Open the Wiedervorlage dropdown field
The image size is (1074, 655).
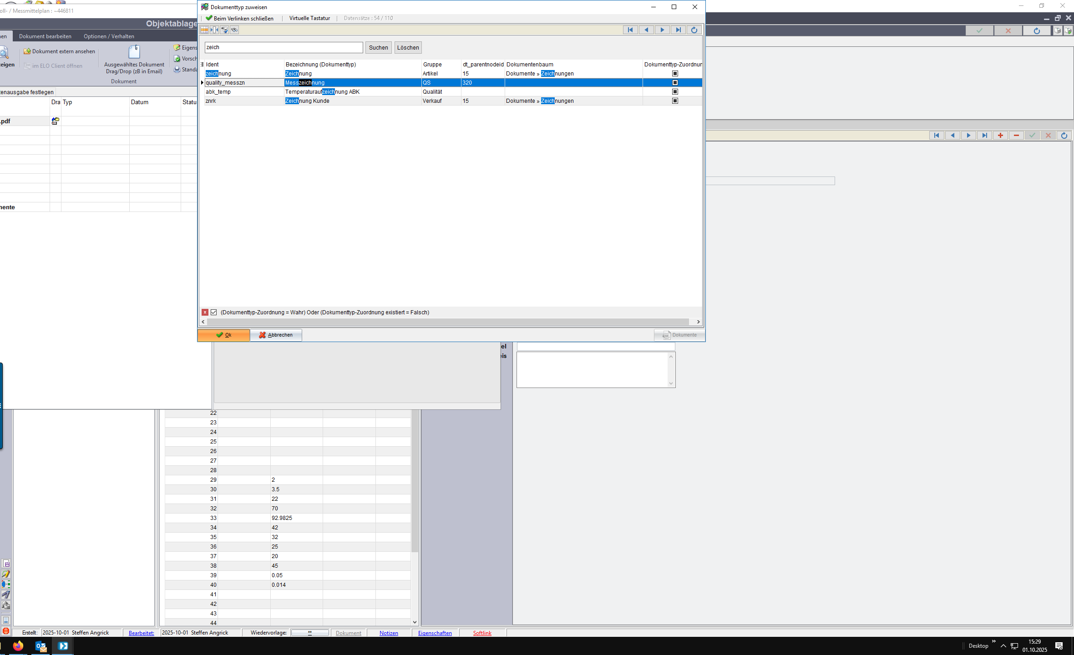(310, 633)
